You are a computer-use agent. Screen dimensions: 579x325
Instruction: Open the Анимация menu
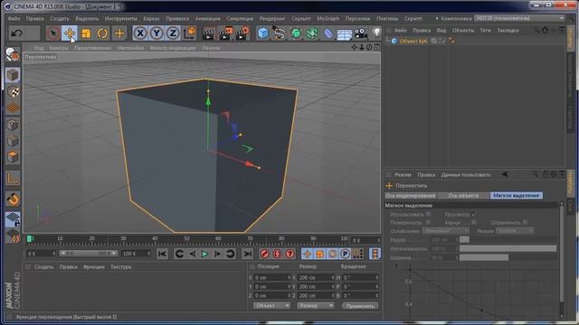pos(207,18)
